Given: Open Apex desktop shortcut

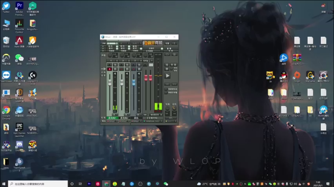Looking at the screenshot, I should click(x=19, y=42).
